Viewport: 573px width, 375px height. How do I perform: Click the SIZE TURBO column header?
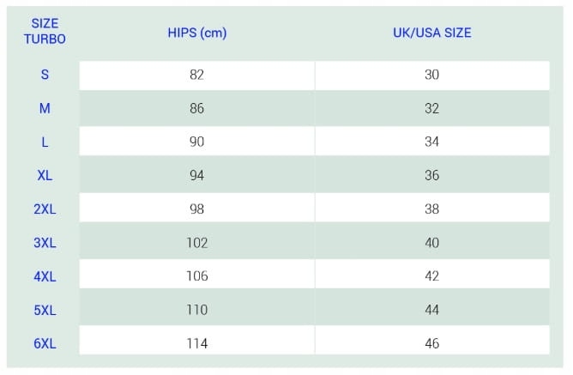[x=45, y=31]
